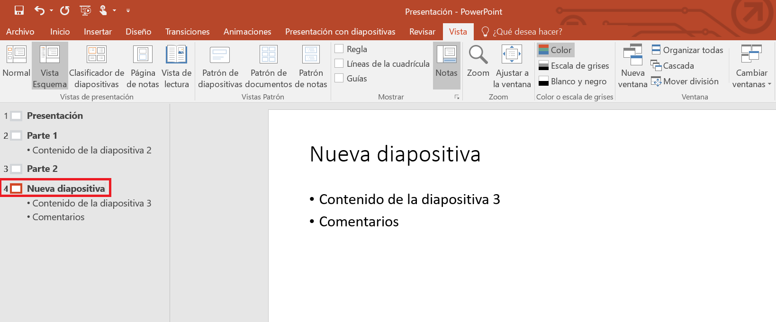Select slide 4 icon Nueva diapositiva
Image resolution: width=776 pixels, height=322 pixels.
[16, 188]
